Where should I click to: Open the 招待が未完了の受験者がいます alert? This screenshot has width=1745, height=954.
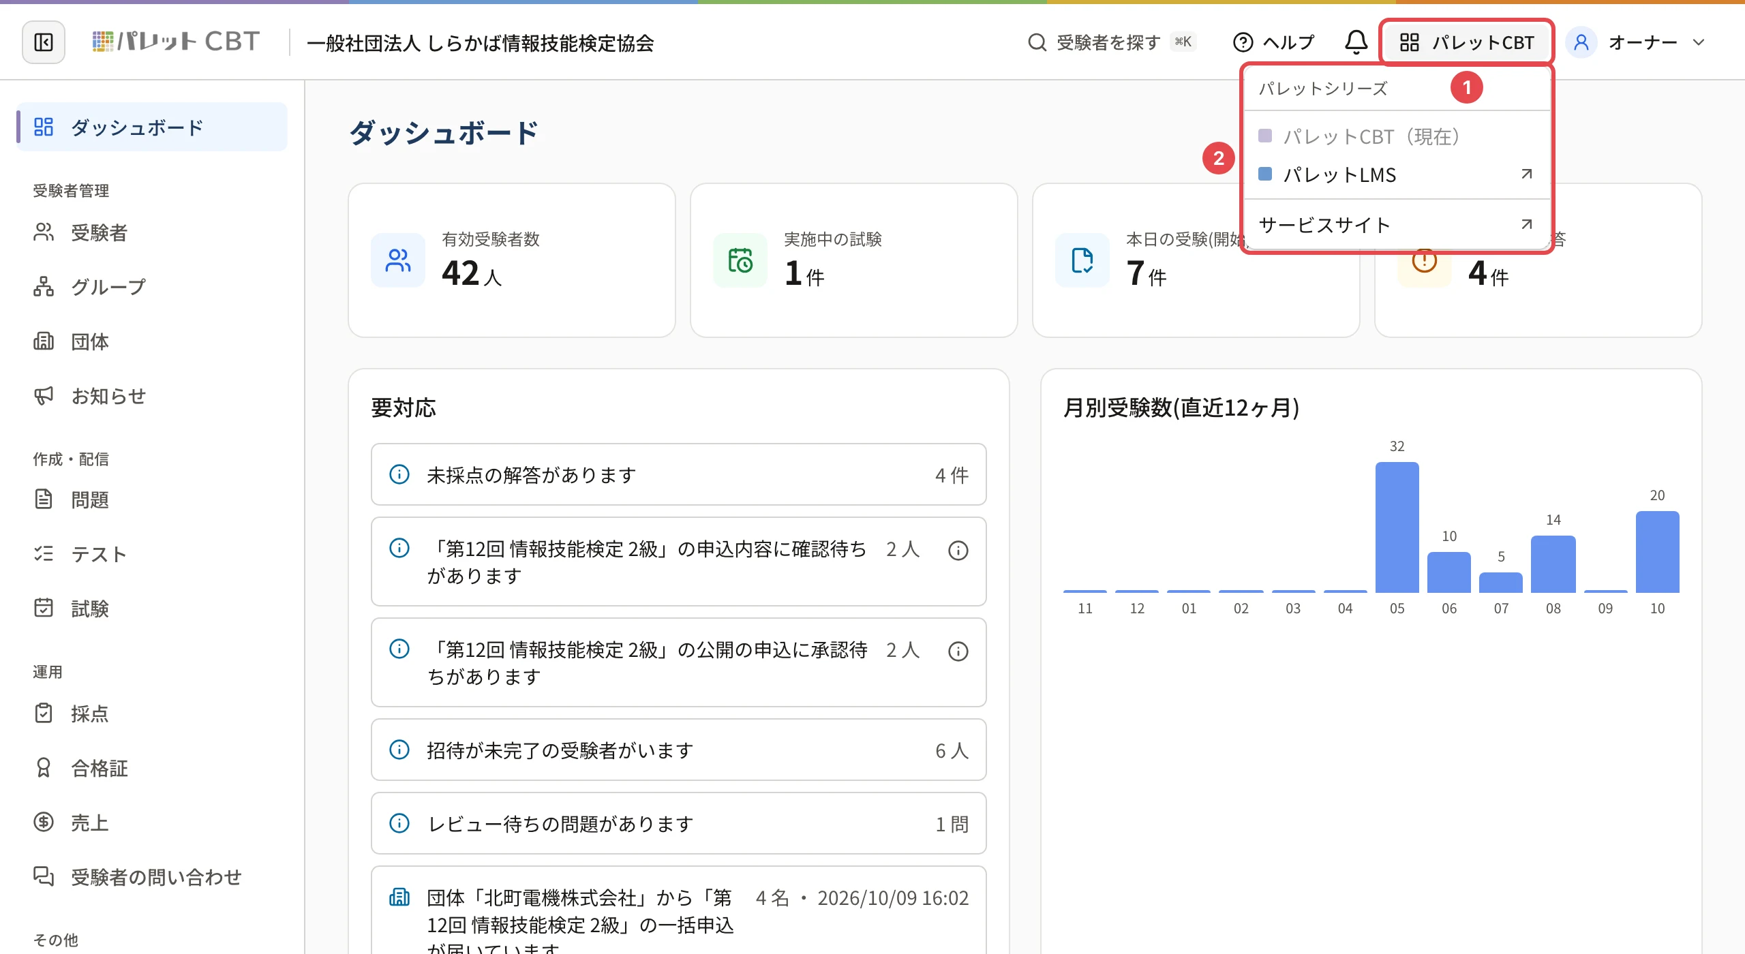click(679, 750)
